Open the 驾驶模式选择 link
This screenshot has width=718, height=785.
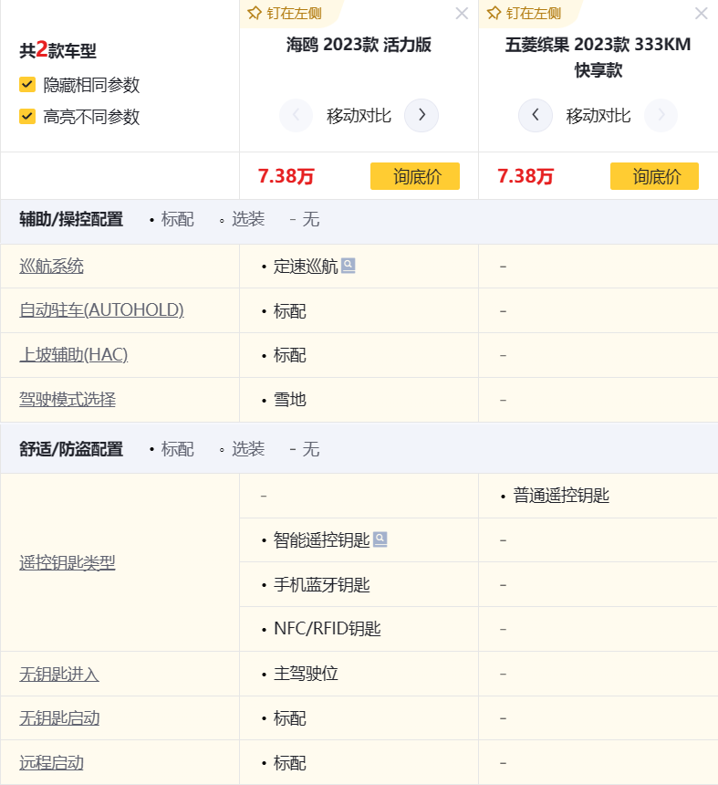[x=68, y=400]
